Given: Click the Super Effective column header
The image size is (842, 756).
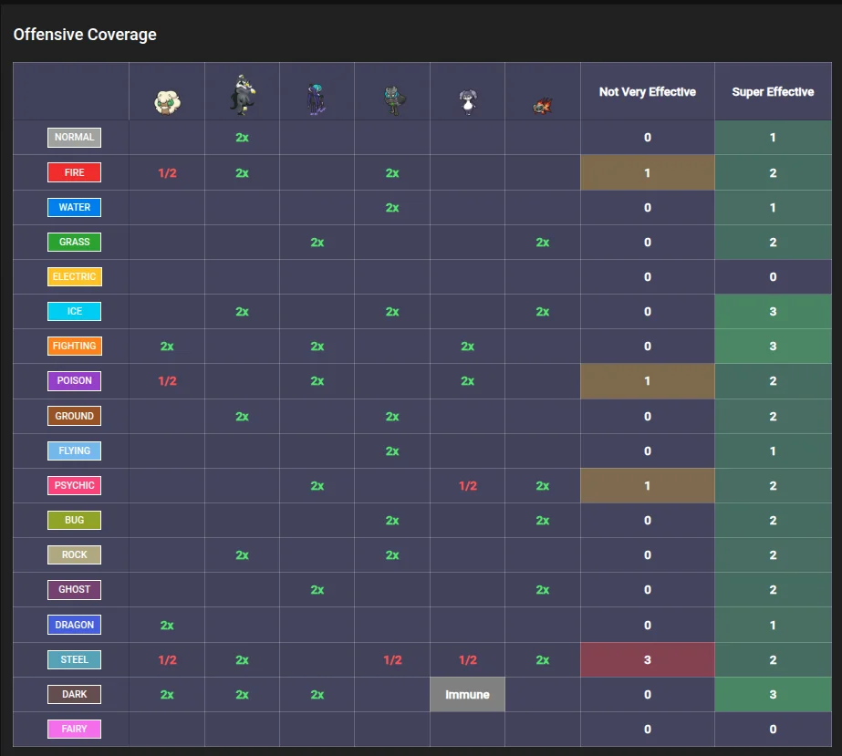Looking at the screenshot, I should tap(773, 92).
